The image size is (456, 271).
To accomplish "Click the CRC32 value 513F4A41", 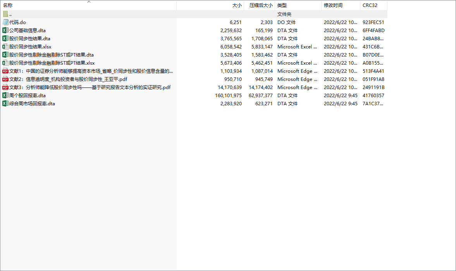I will (x=373, y=71).
